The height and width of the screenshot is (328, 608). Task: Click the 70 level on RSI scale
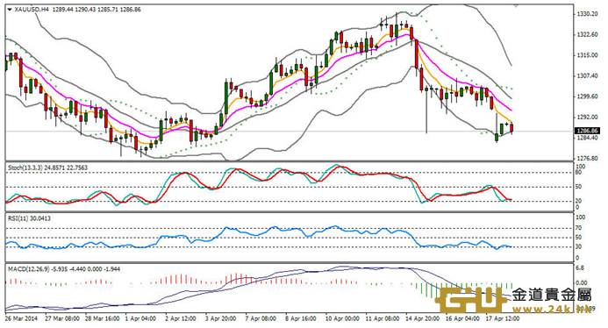coord(578,228)
